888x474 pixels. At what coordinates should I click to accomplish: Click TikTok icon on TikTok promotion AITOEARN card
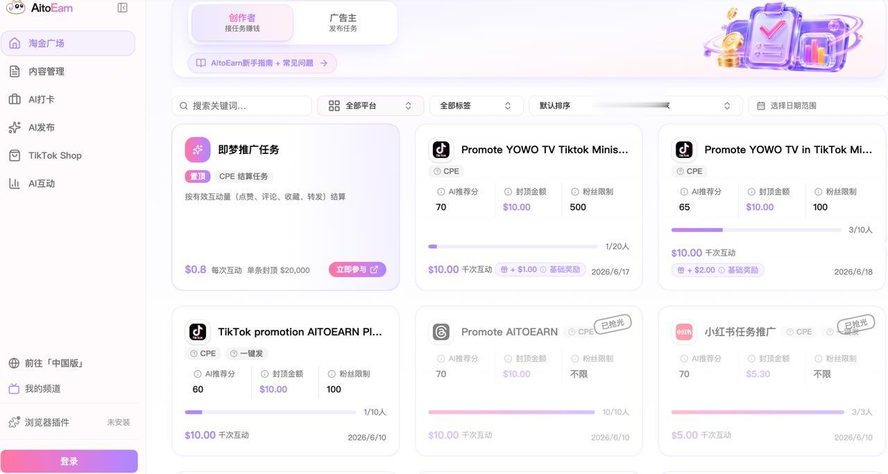tap(198, 332)
